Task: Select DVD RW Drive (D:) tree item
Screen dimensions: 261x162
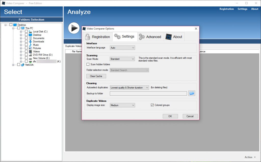Action: [x=43, y=55]
